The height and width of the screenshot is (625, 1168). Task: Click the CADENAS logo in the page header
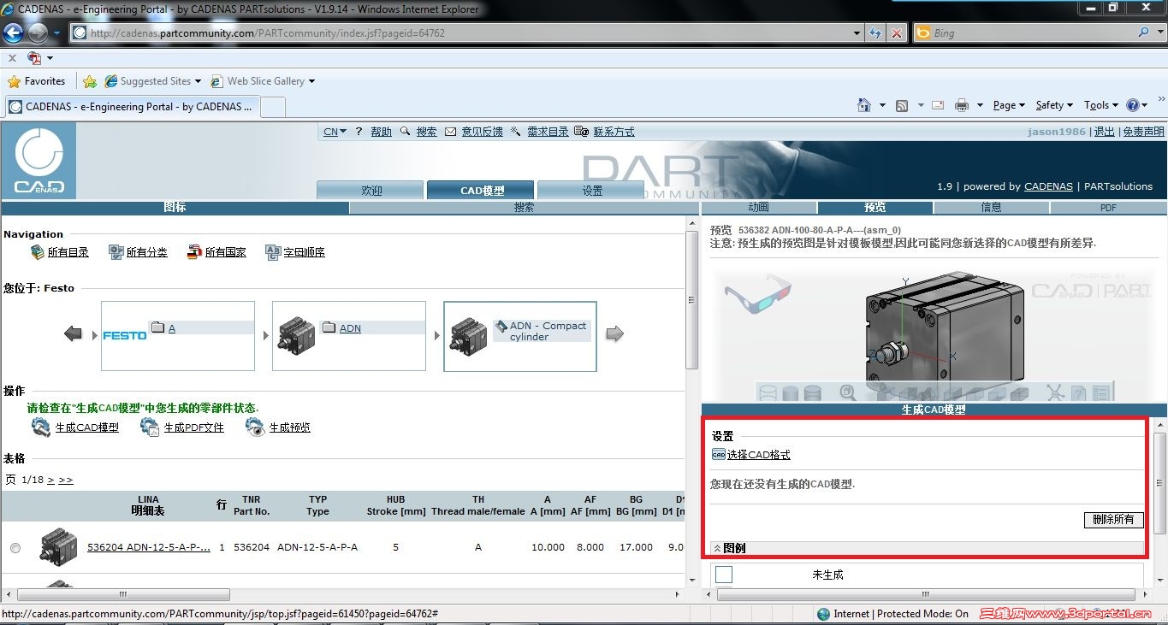coord(39,161)
